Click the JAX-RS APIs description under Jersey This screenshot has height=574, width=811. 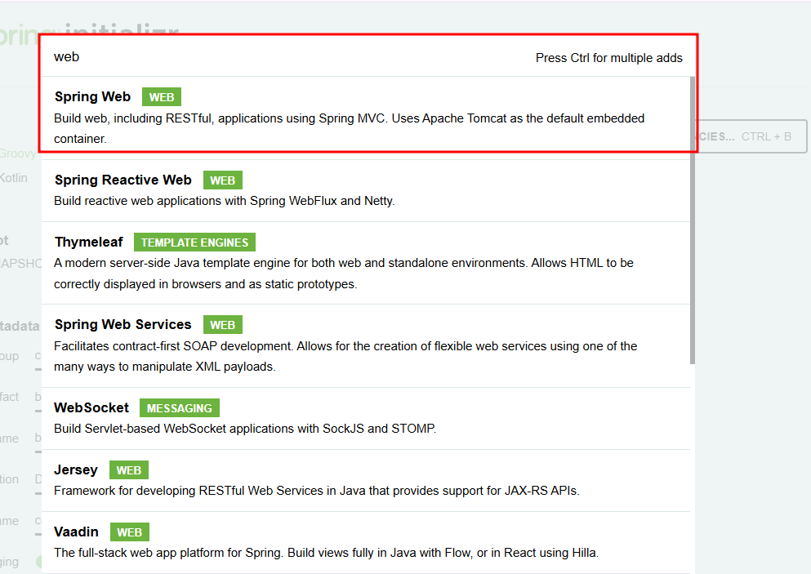[x=317, y=491]
